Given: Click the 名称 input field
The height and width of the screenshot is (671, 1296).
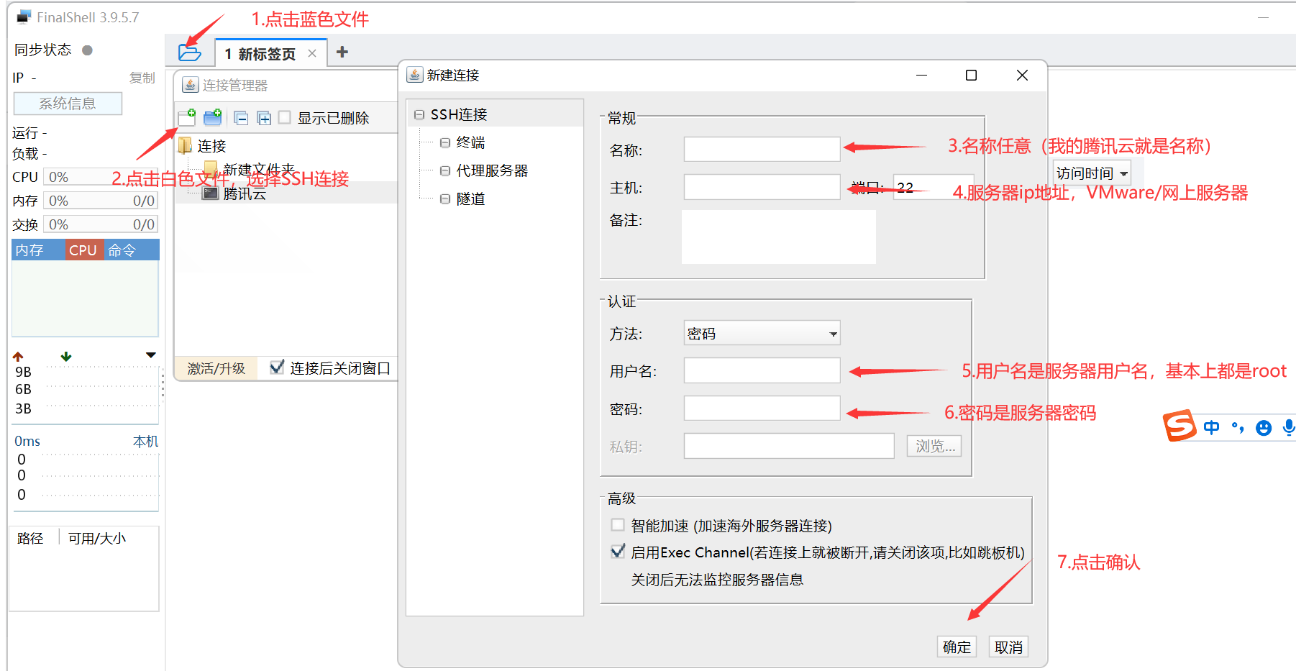Looking at the screenshot, I should tap(762, 150).
